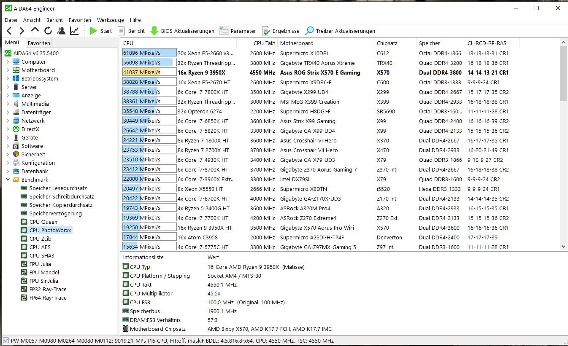Open FP64 Ray-Trace benchmark
The image size is (568, 346).
coord(44,298)
